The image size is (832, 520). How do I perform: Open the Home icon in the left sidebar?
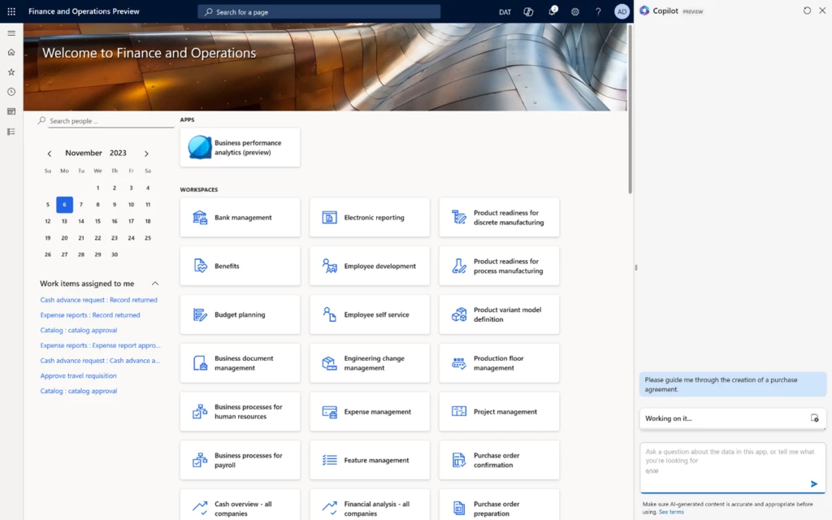[x=11, y=52]
